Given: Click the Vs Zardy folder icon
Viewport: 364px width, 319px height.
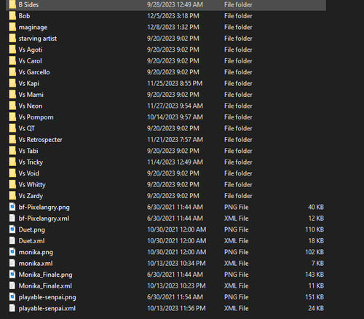Looking at the screenshot, I should pos(12,196).
